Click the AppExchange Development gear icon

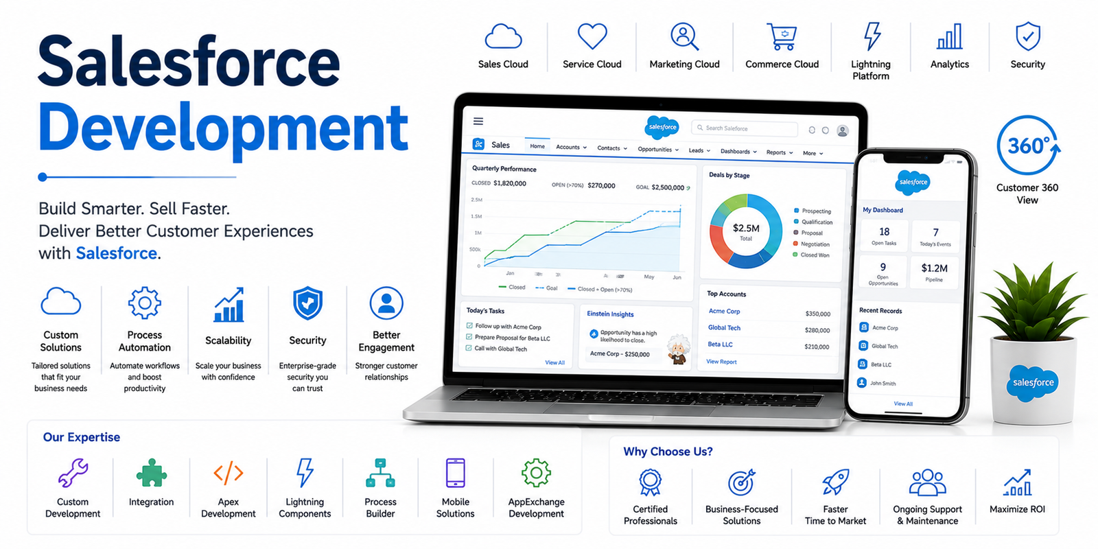(x=536, y=473)
